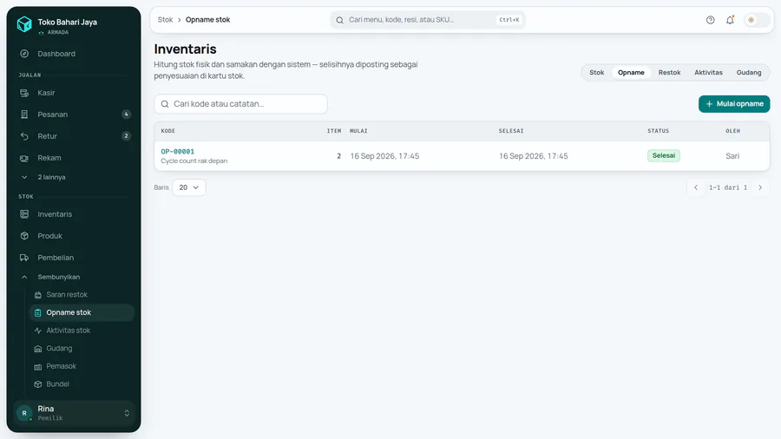This screenshot has height=439, width=781.
Task: Click the '1–1 dari 1' pagination text
Action: [728, 187]
